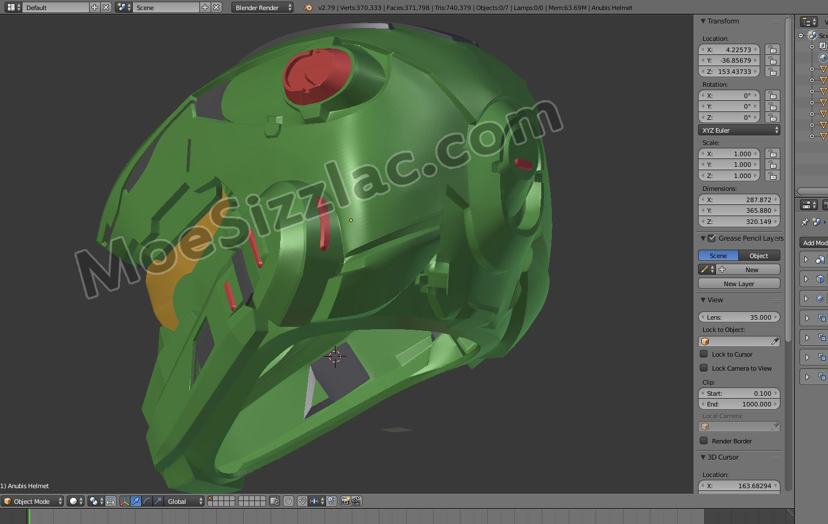This screenshot has height=524, width=828.
Task: Open the Add Modifier menu
Action: click(x=814, y=242)
